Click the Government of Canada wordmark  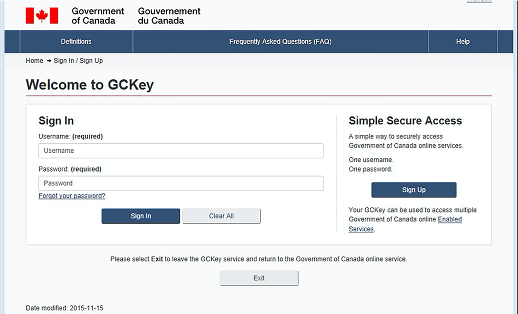(98, 16)
